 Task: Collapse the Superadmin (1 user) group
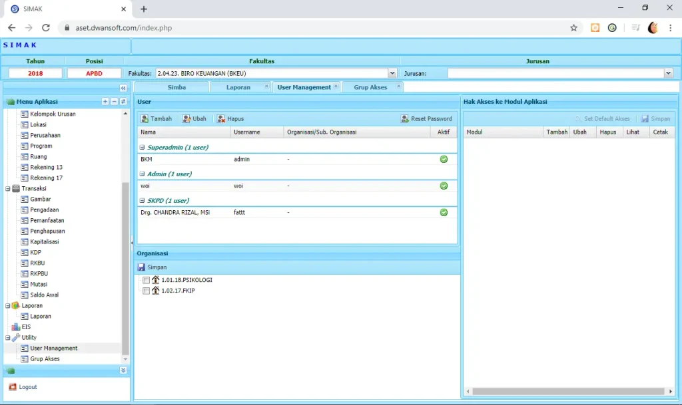[143, 147]
